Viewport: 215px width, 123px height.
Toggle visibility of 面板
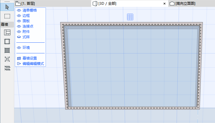[x=19, y=21]
